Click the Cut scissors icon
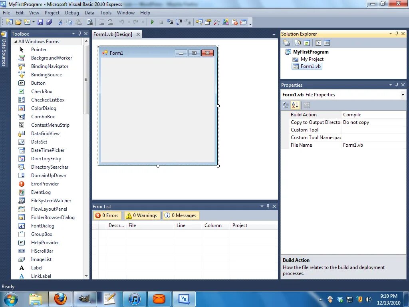The image size is (409, 307). click(61, 22)
